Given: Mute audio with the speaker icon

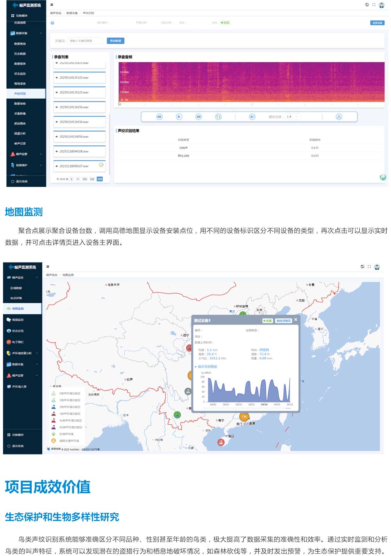Looking at the screenshot, I should (x=252, y=117).
